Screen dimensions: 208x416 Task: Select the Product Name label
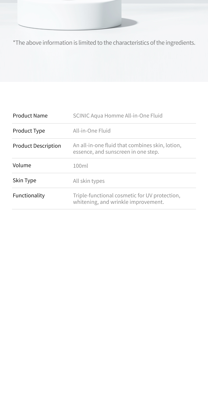[30, 116]
